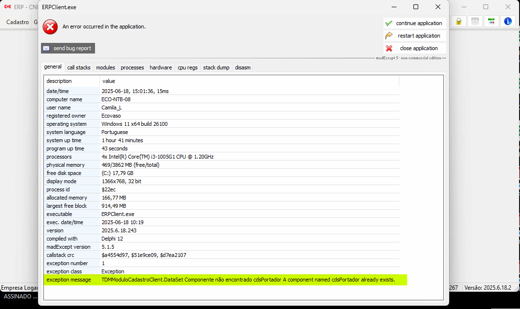520x309 pixels.
Task: Open the cpu regs tab
Action: [188, 67]
